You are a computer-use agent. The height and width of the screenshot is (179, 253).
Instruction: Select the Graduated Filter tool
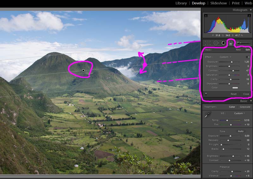231,43
